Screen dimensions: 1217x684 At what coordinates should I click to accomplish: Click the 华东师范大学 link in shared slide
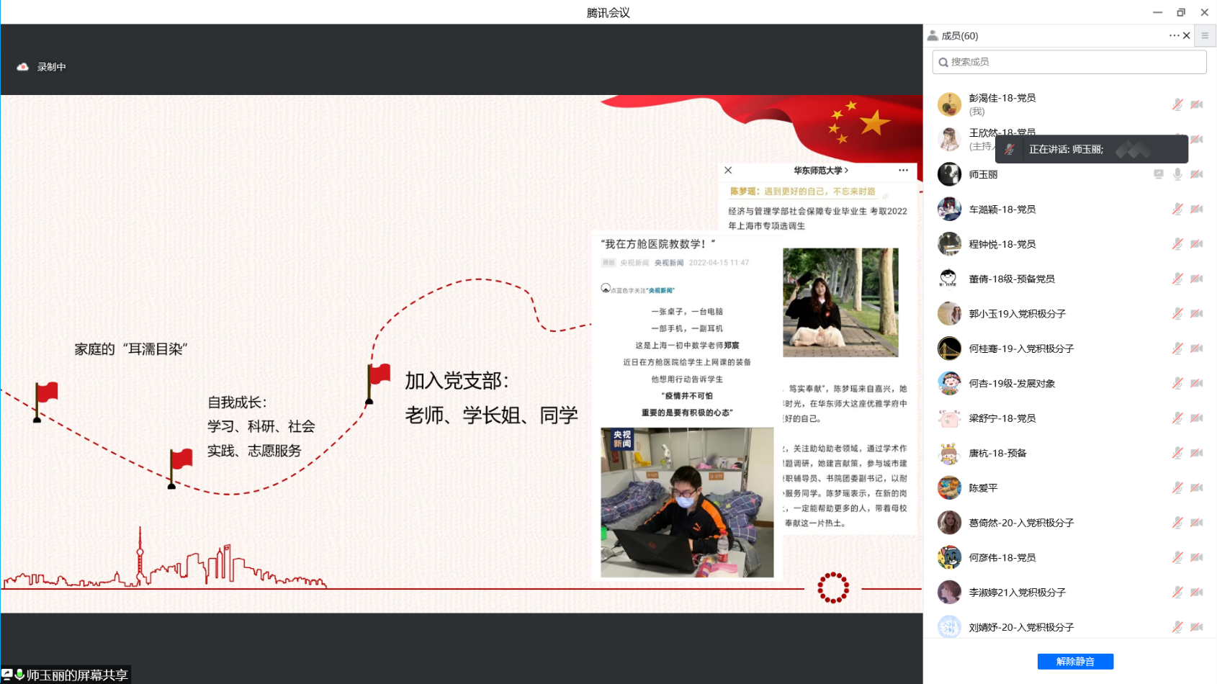(x=821, y=171)
